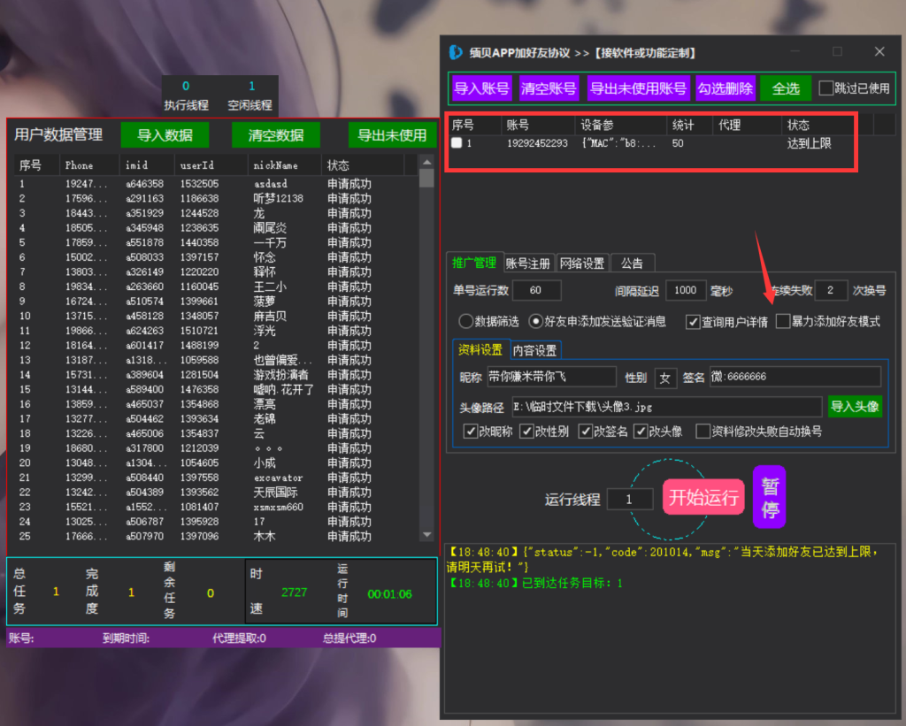Image resolution: width=906 pixels, height=726 pixels.
Task: Close the 缅贝APP加好友协议 window
Action: click(879, 52)
